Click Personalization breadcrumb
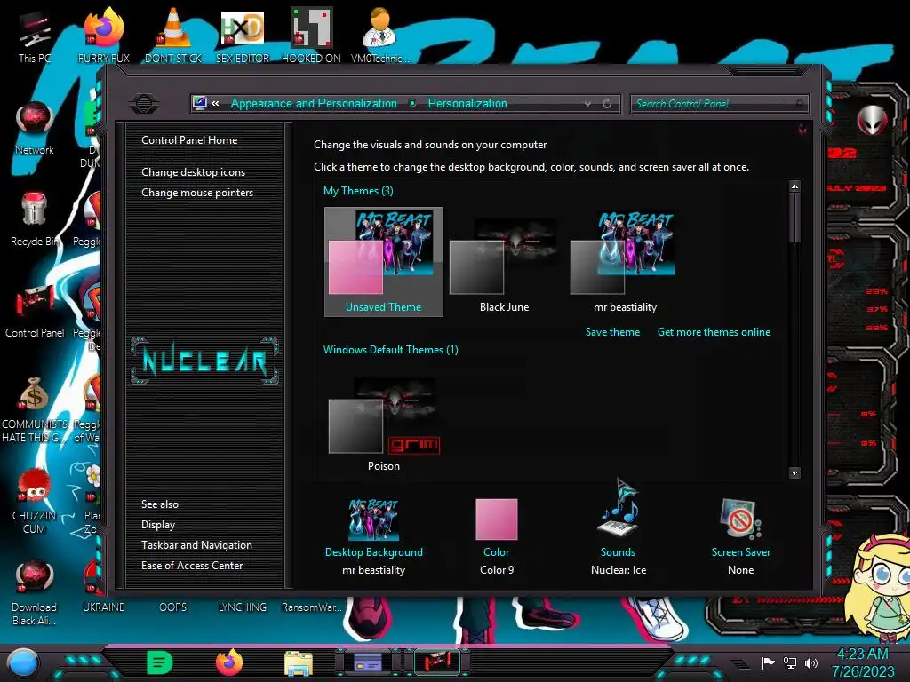This screenshot has width=910, height=682. [x=467, y=103]
